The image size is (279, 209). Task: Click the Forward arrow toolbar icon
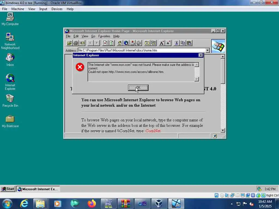click(97, 43)
